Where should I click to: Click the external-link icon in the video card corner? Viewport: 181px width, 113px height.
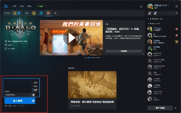click(x=143, y=54)
